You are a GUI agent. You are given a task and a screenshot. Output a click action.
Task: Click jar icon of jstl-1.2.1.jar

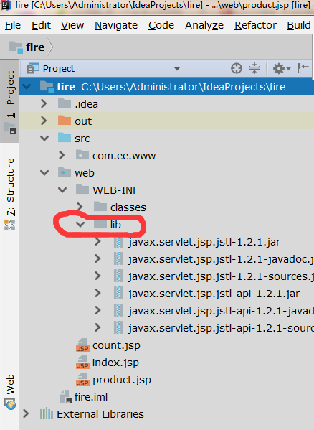pos(118,242)
